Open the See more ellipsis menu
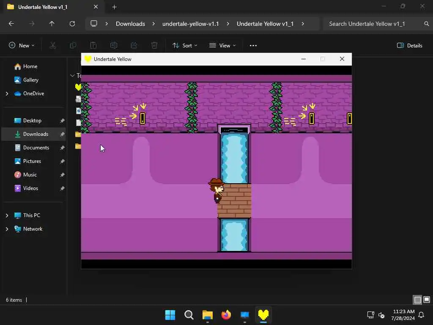 tap(253, 46)
